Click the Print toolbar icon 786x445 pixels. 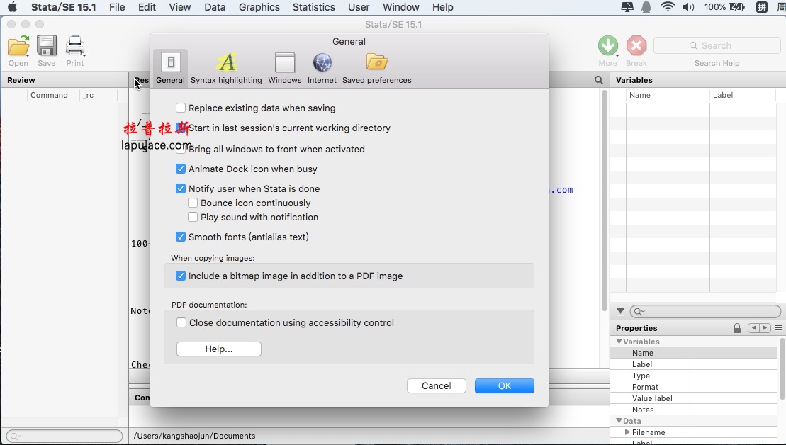[x=75, y=45]
